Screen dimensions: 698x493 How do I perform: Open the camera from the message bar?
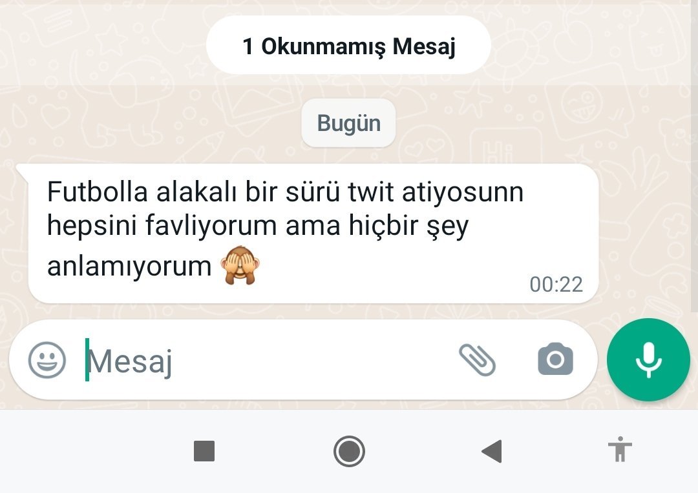(x=555, y=359)
